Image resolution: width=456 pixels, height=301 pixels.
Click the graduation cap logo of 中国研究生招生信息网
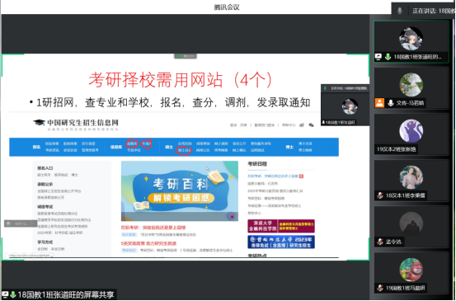[x=39, y=123]
